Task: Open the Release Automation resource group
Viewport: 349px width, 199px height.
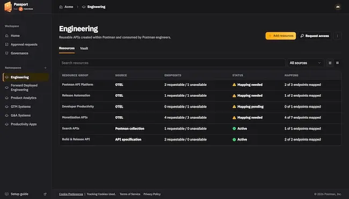Action: point(76,95)
